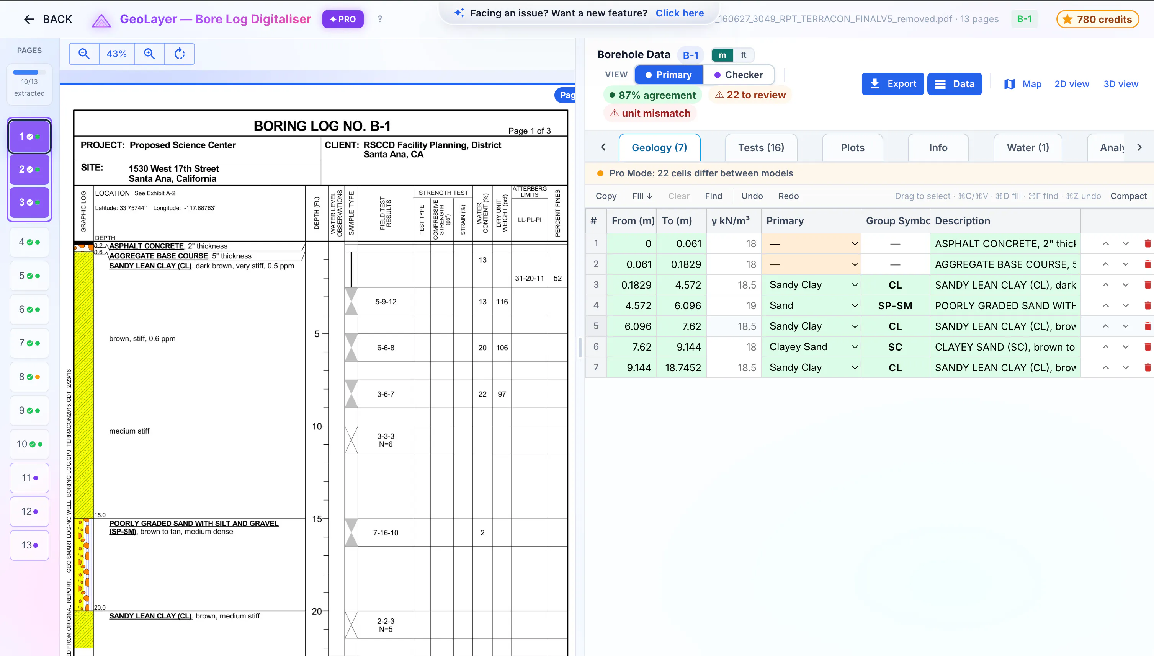Switch units to feet
This screenshot has width=1154, height=656.
(743, 55)
